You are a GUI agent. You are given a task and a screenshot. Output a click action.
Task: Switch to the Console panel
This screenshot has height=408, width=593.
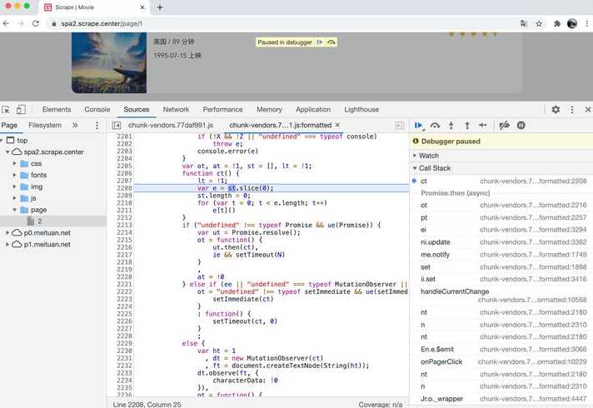click(x=97, y=109)
